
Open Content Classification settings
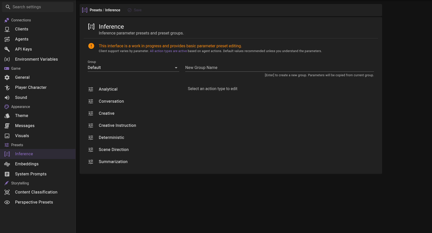click(38, 192)
